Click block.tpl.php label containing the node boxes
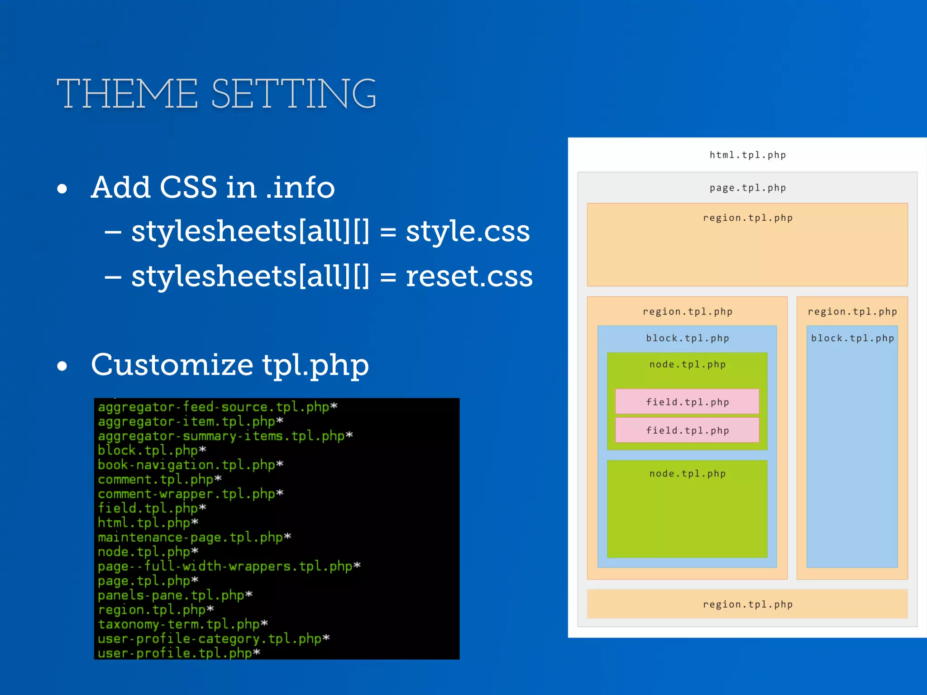This screenshot has height=695, width=927. point(688,338)
